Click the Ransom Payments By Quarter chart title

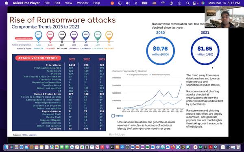click(x=130, y=71)
